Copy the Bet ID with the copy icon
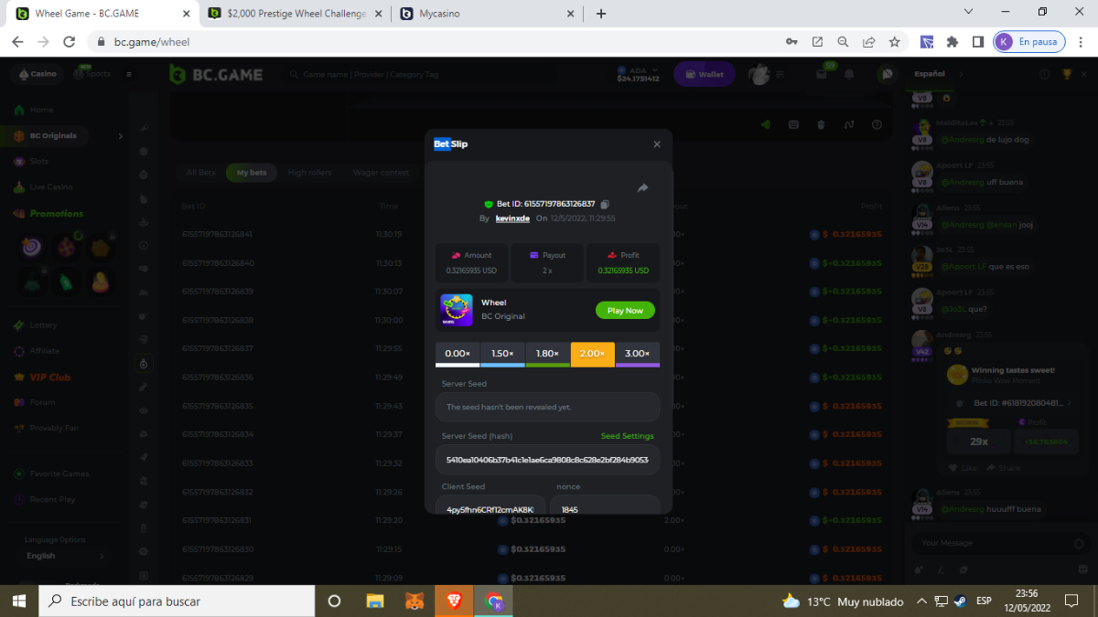1098x617 pixels. click(x=605, y=204)
